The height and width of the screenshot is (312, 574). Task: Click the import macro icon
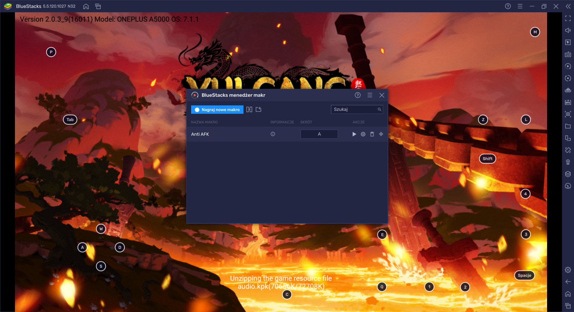pos(258,110)
